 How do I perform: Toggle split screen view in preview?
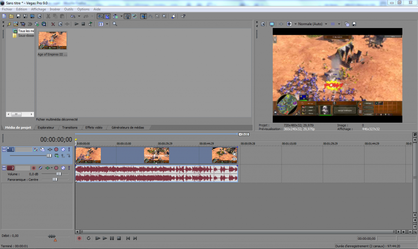[289, 24]
